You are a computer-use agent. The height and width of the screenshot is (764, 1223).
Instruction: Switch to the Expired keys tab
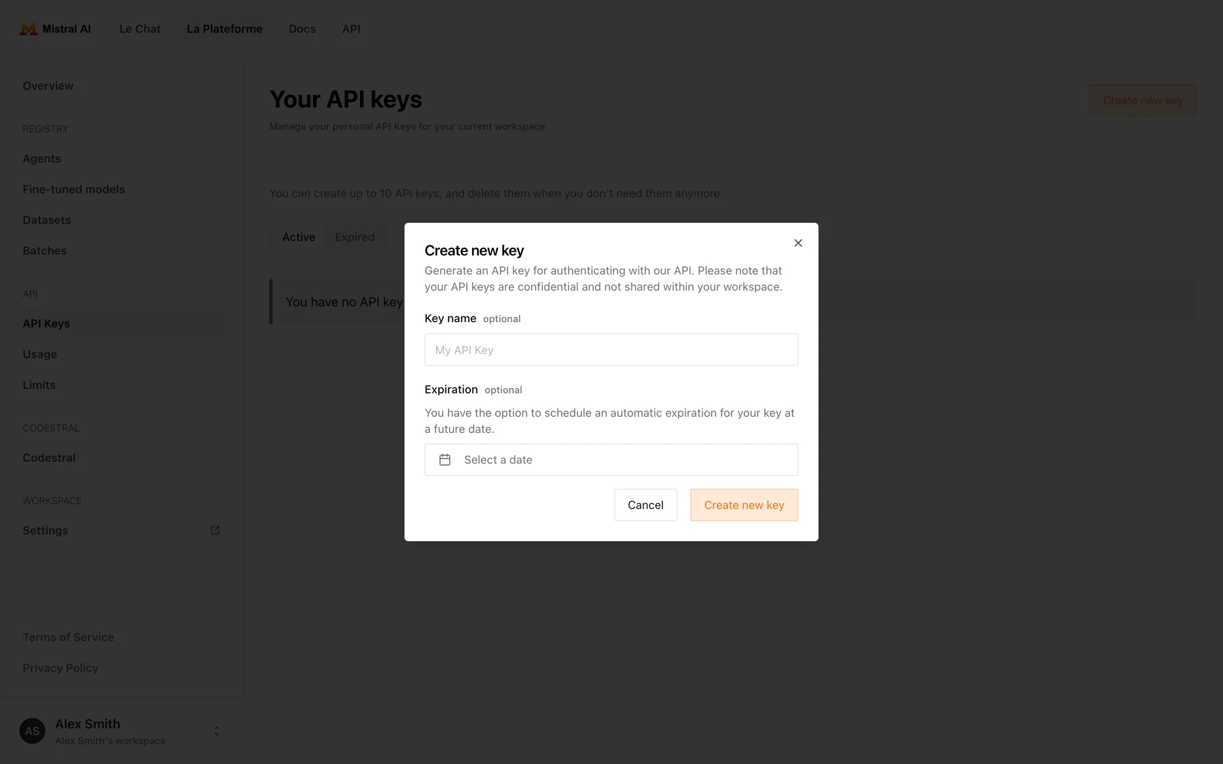(x=355, y=237)
